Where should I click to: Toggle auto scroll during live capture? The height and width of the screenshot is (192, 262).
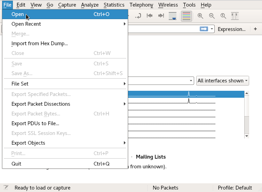(x=173, y=16)
